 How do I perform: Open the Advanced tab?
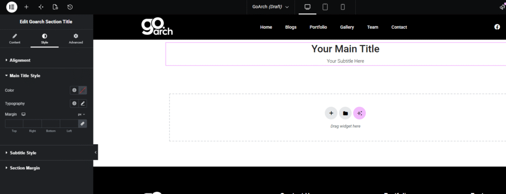click(76, 39)
